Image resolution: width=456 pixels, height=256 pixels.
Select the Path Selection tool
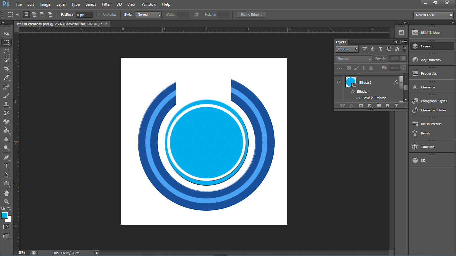coord(6,175)
